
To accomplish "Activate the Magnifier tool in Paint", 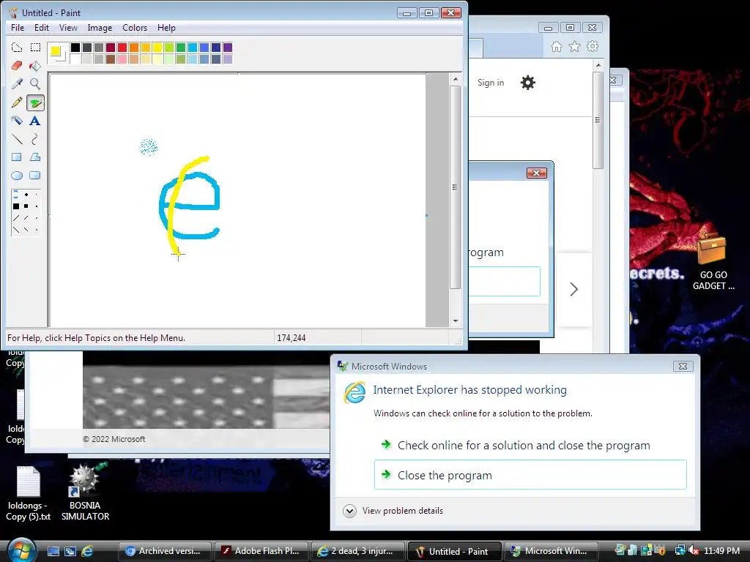I will (x=35, y=83).
